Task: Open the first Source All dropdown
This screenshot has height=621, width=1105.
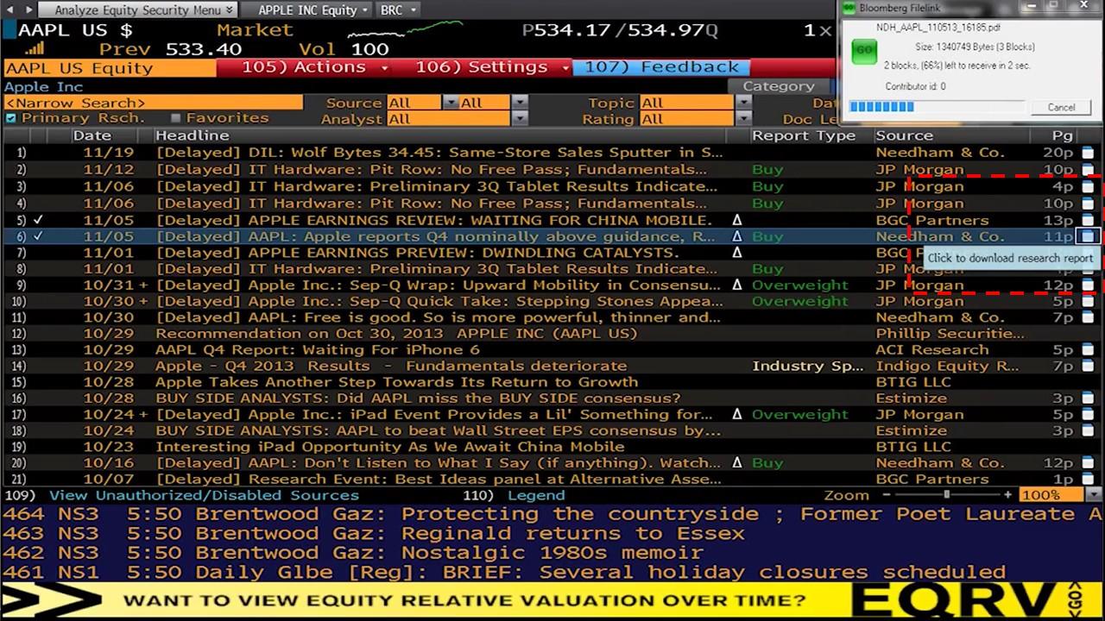Action: click(x=450, y=103)
